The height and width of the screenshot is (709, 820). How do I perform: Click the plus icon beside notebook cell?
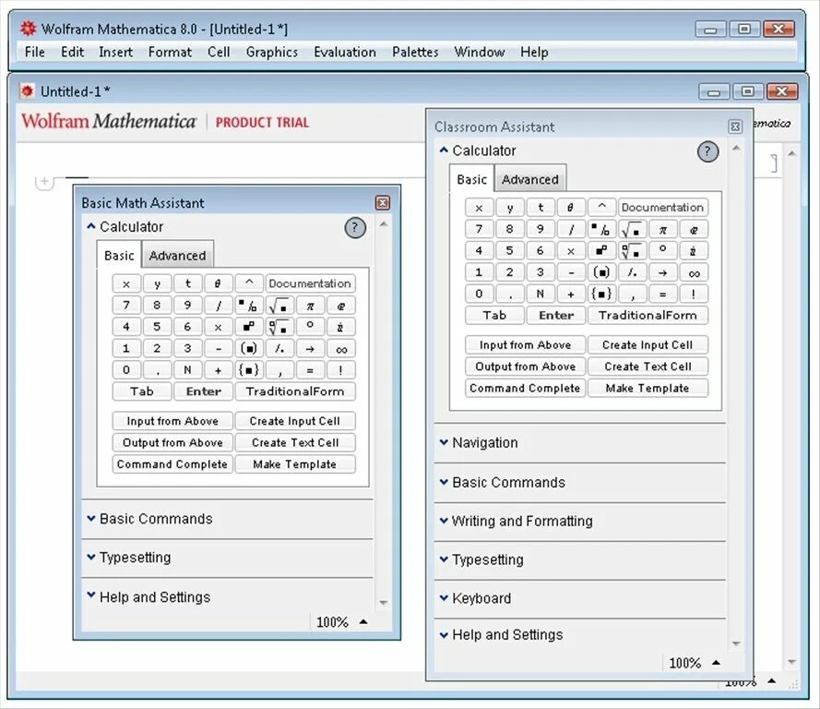pos(44,182)
